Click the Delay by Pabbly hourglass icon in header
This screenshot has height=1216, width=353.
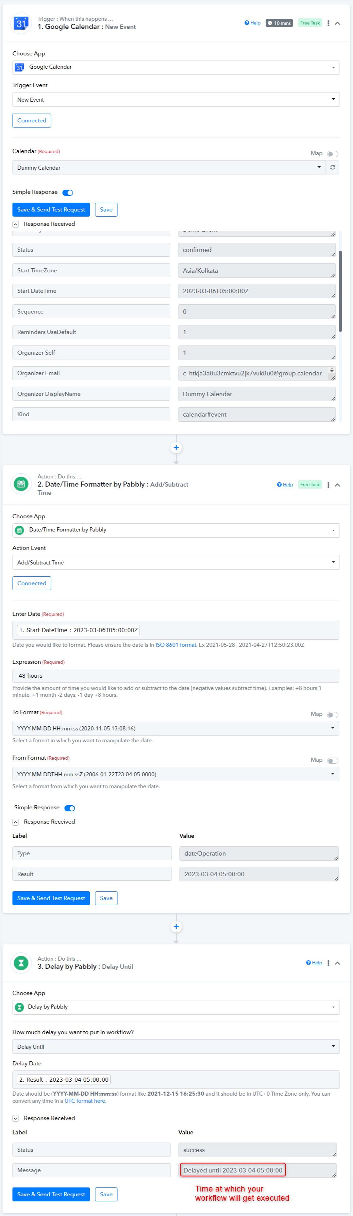pos(21,963)
